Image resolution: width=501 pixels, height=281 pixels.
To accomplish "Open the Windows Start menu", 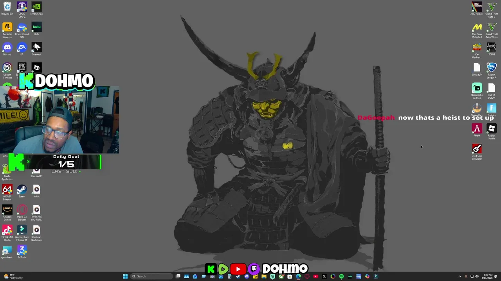I will [125, 276].
